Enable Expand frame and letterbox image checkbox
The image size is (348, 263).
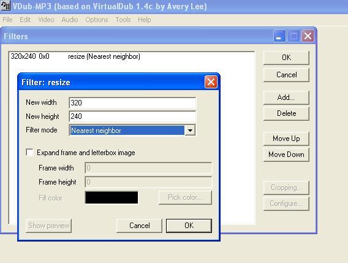tap(30, 153)
